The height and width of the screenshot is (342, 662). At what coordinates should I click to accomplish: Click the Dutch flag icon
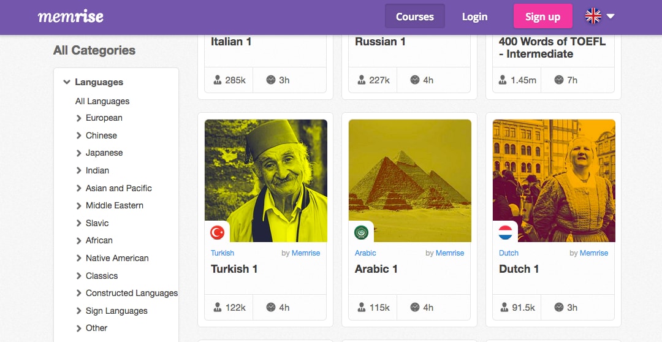[x=505, y=232]
